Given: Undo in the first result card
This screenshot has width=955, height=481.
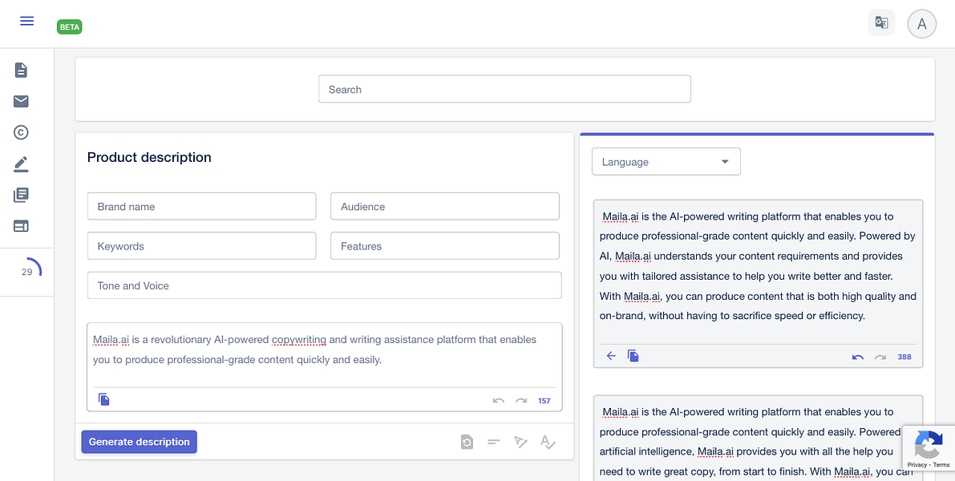Looking at the screenshot, I should click(x=857, y=357).
